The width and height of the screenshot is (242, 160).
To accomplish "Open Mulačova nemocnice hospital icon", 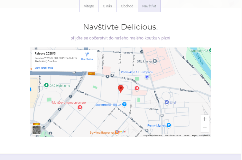I will (80, 107).
